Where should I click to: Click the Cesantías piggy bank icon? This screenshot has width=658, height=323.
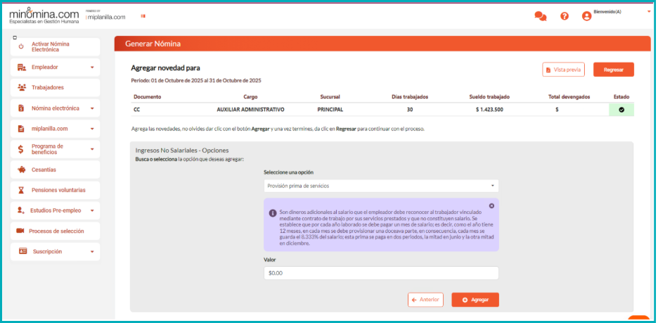[22, 170]
